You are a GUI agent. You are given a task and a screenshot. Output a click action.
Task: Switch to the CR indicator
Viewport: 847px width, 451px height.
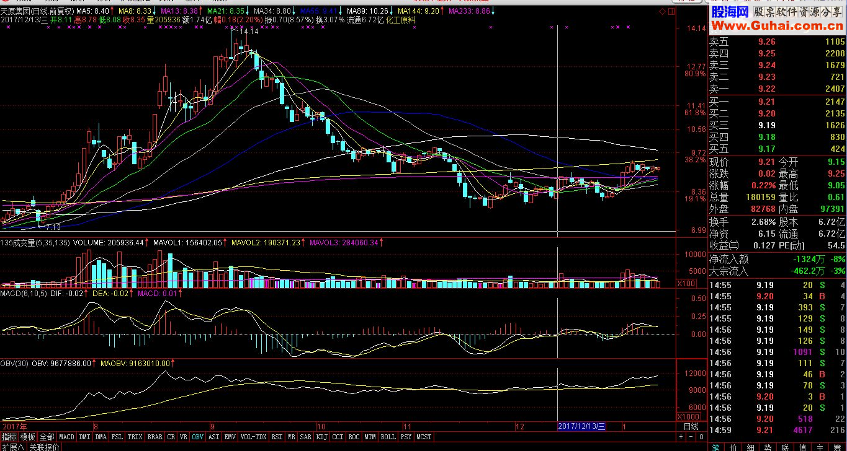pyautogui.click(x=171, y=437)
